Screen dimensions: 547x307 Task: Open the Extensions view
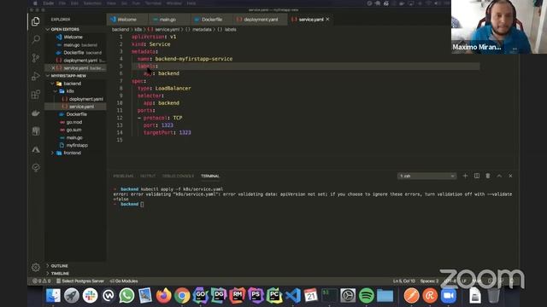[36, 95]
